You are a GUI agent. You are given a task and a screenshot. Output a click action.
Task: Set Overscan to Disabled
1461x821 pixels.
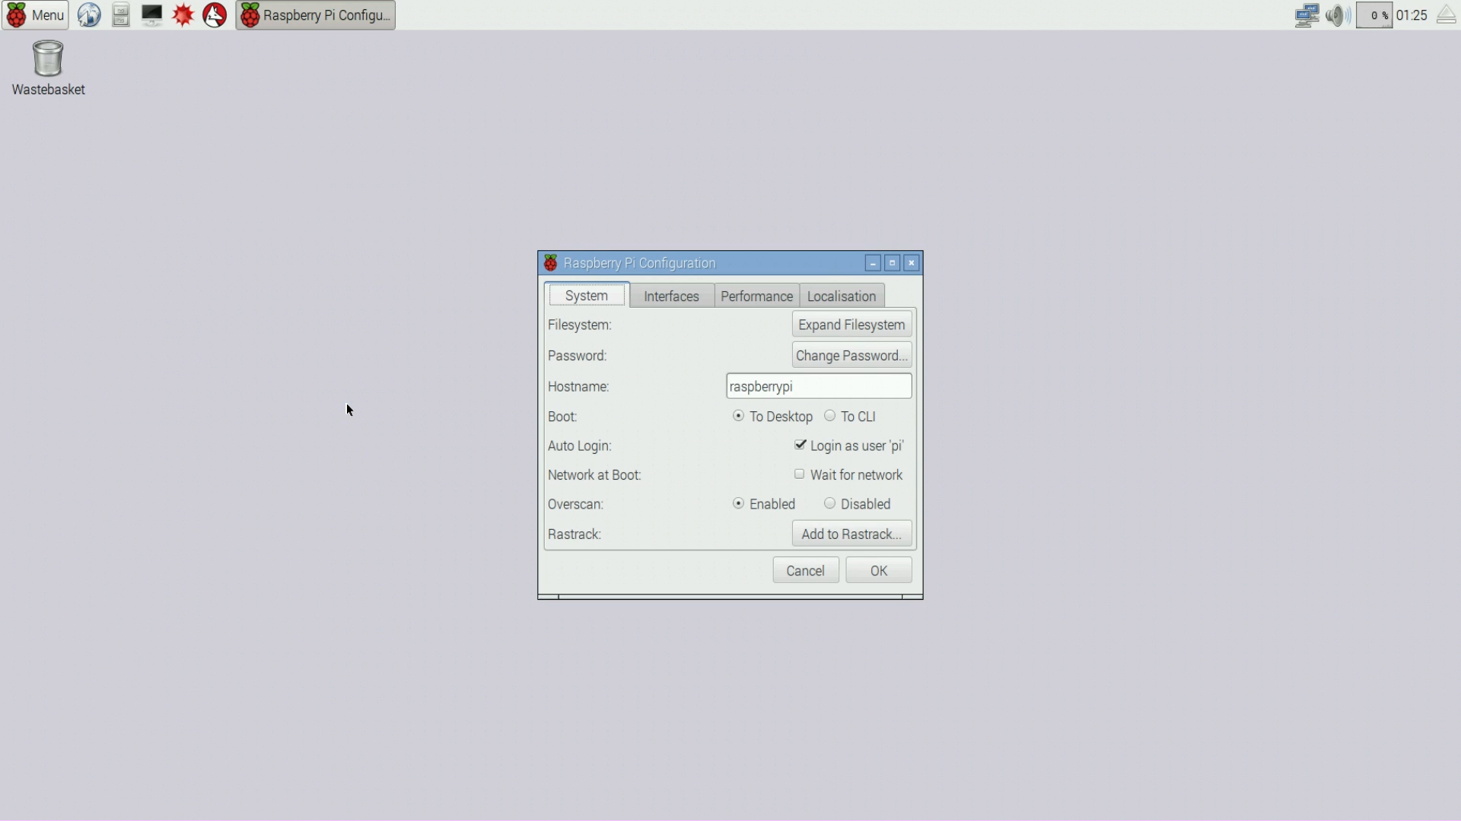(x=830, y=503)
